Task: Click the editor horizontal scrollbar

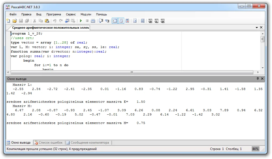Action: tap(132, 72)
